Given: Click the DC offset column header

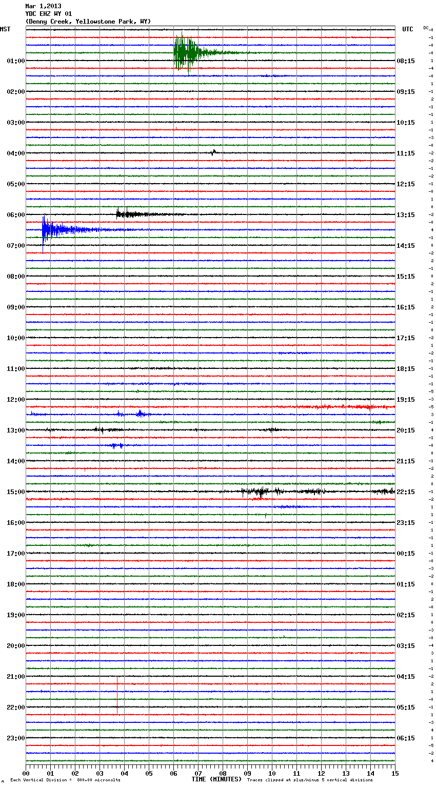Looking at the screenshot, I should (426, 28).
